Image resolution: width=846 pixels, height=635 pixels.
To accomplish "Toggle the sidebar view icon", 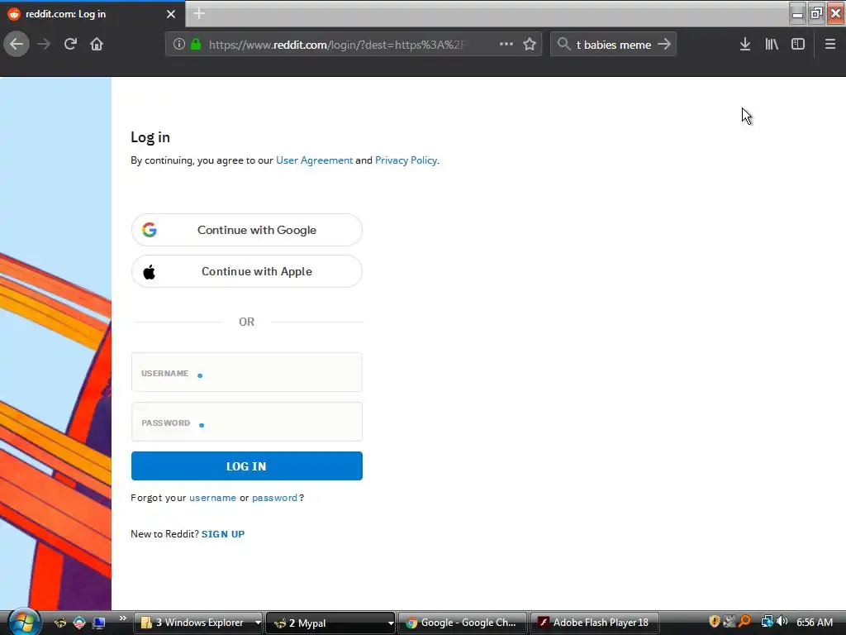I will point(798,45).
